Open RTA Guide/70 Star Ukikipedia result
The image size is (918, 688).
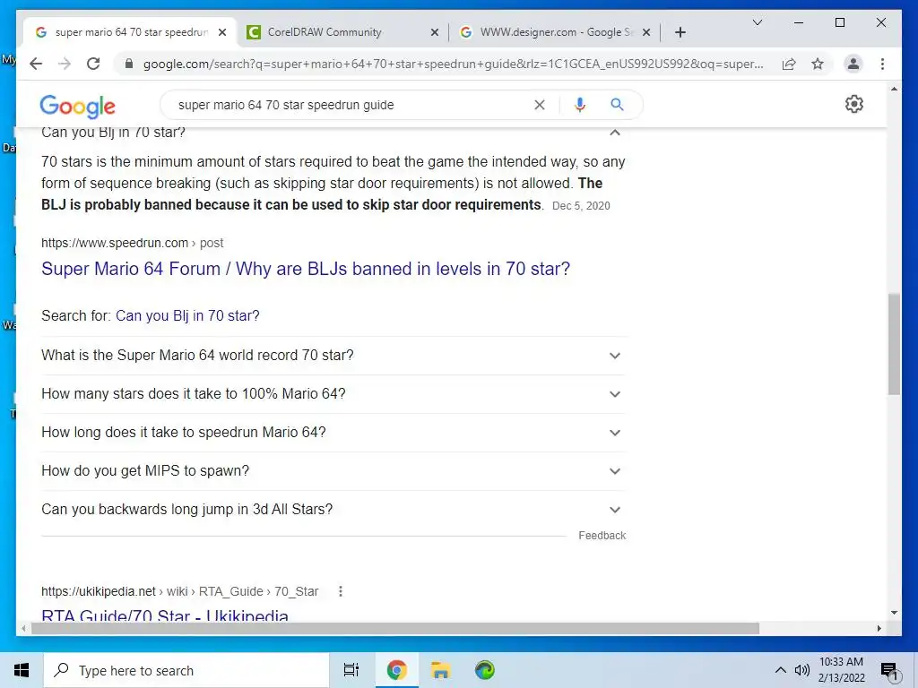(x=165, y=616)
